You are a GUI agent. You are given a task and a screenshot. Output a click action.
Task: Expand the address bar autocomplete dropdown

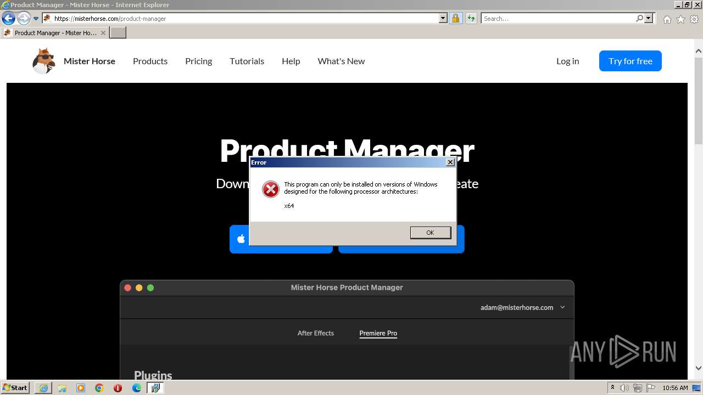443,18
